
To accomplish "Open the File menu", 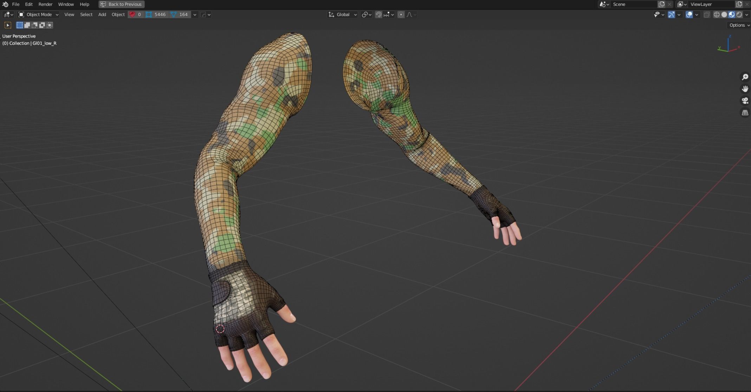I will click(16, 4).
